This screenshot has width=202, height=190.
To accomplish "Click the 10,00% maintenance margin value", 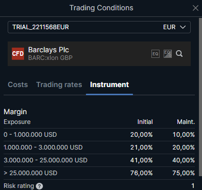I will [184, 135].
